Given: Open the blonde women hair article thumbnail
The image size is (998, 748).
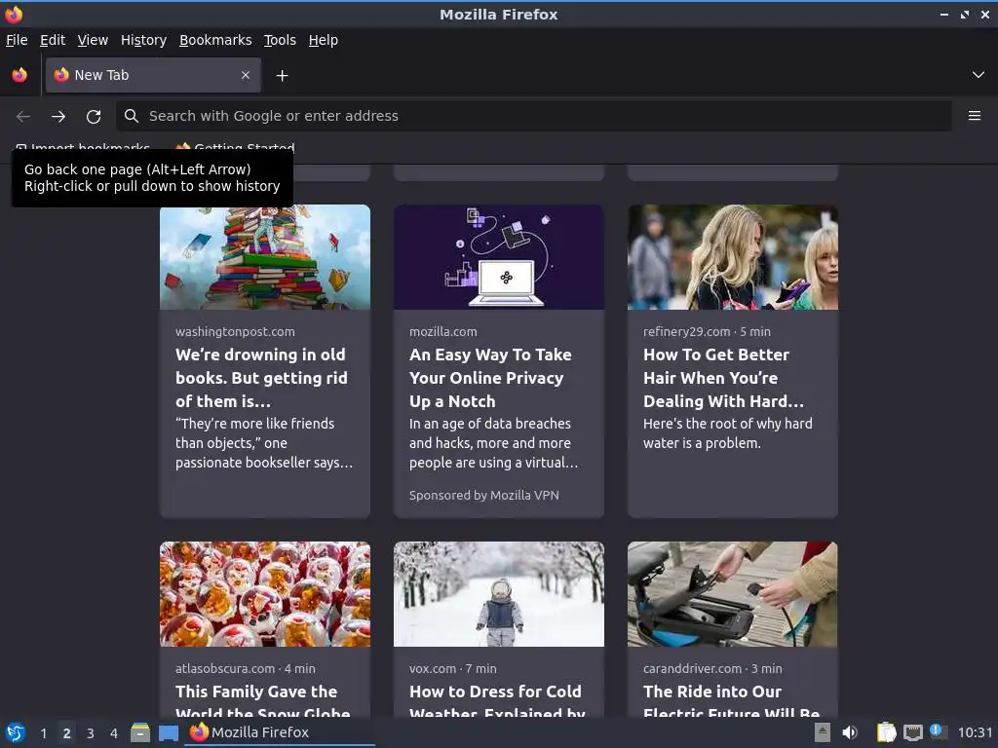Looking at the screenshot, I should [x=733, y=257].
